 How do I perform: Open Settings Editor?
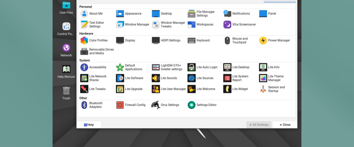pyautogui.click(x=202, y=105)
